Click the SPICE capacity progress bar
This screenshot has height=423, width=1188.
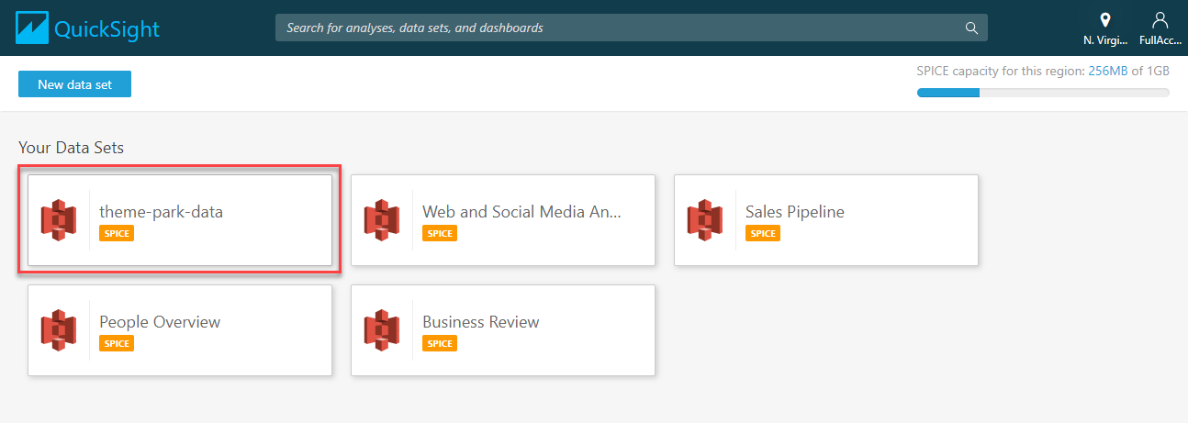(x=1043, y=93)
